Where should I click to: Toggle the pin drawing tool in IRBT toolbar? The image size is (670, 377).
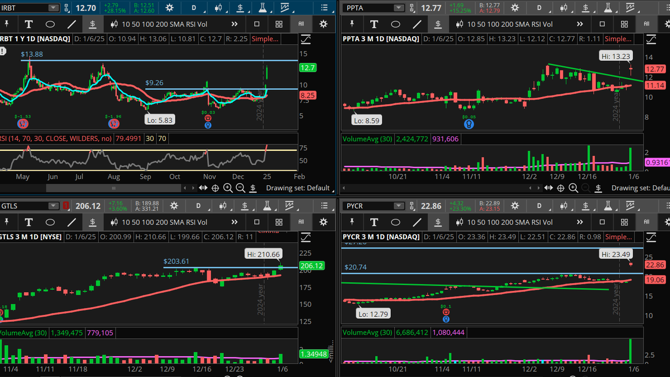[x=8, y=24]
